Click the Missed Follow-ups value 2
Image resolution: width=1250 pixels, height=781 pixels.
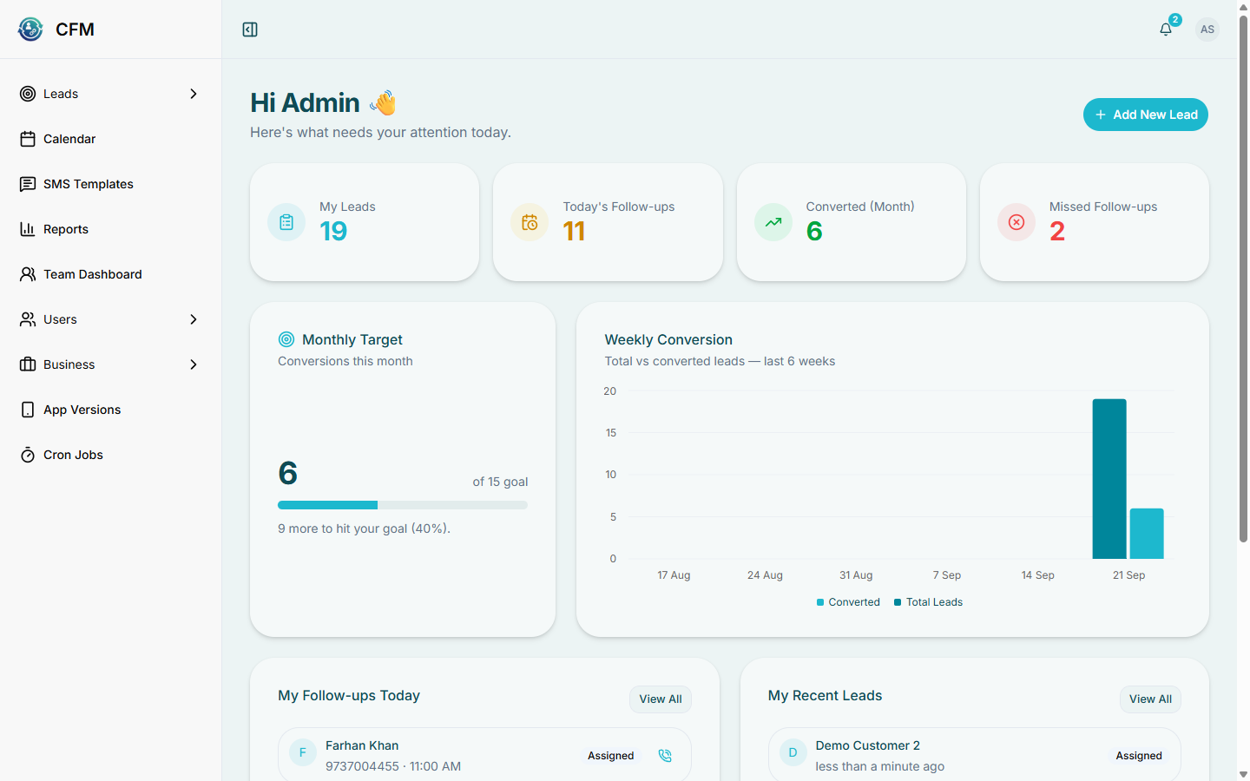pos(1057,232)
